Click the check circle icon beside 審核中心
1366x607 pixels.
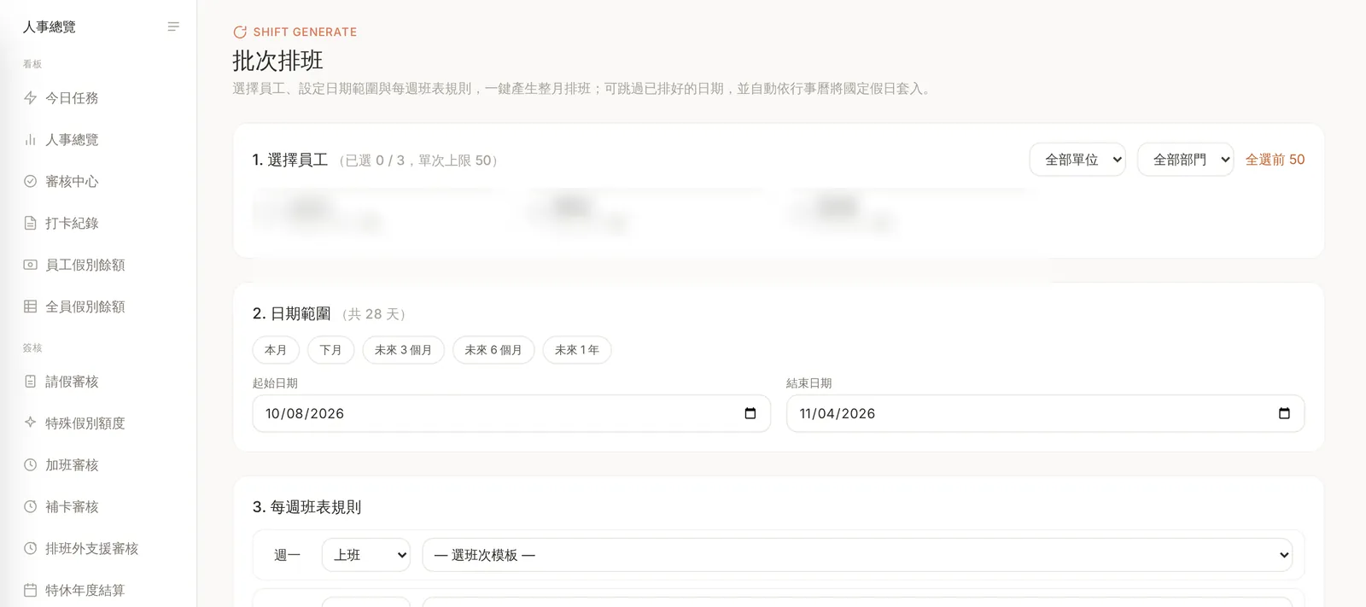point(30,182)
